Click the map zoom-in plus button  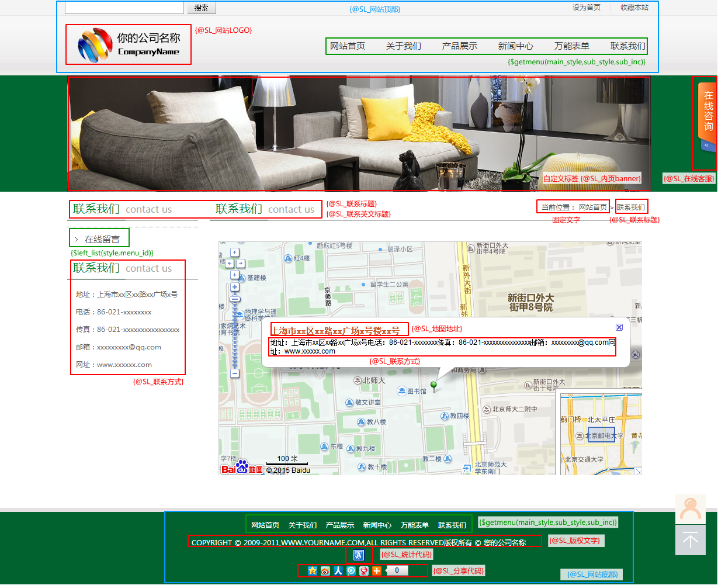[235, 287]
